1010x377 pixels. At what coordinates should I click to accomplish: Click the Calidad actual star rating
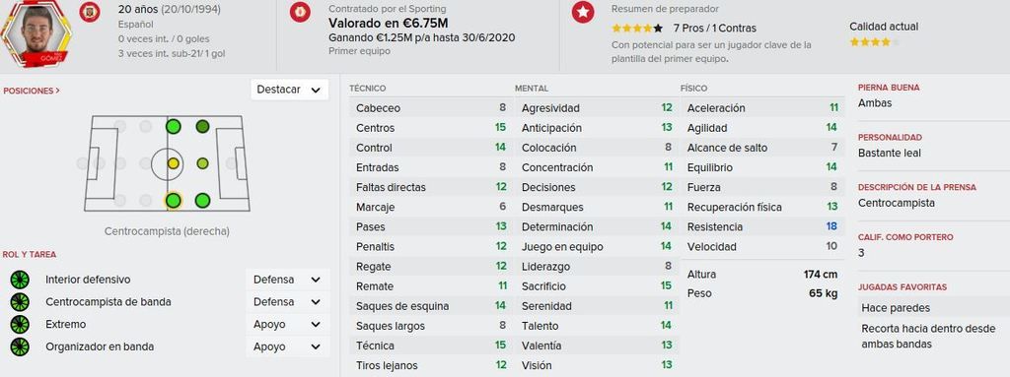click(x=874, y=41)
